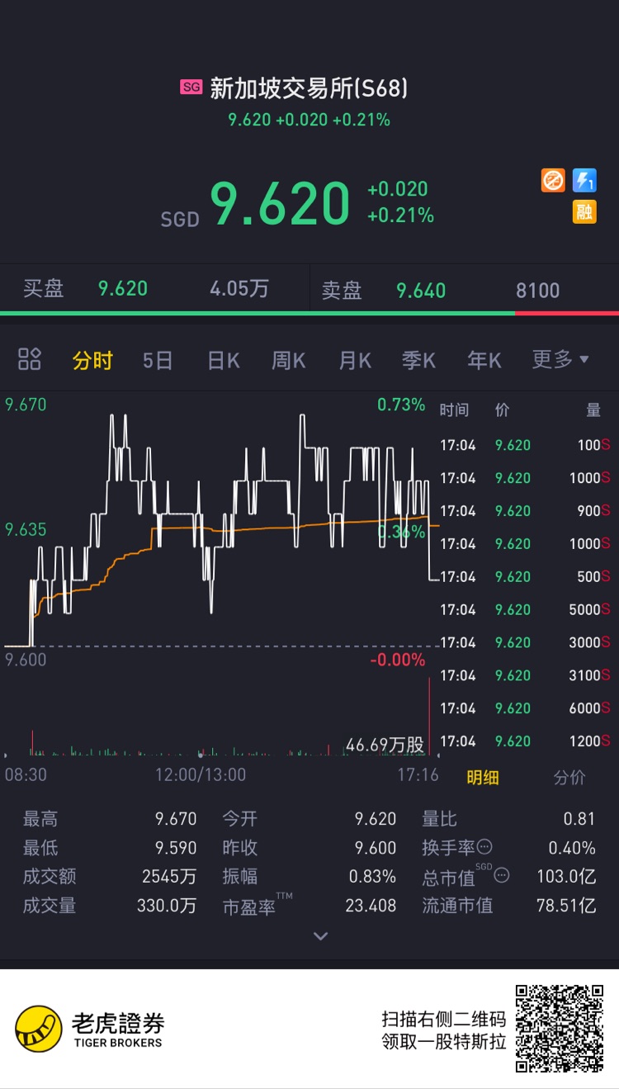619x1089 pixels.
Task: Switch to the 月K chart tab
Action: click(355, 361)
